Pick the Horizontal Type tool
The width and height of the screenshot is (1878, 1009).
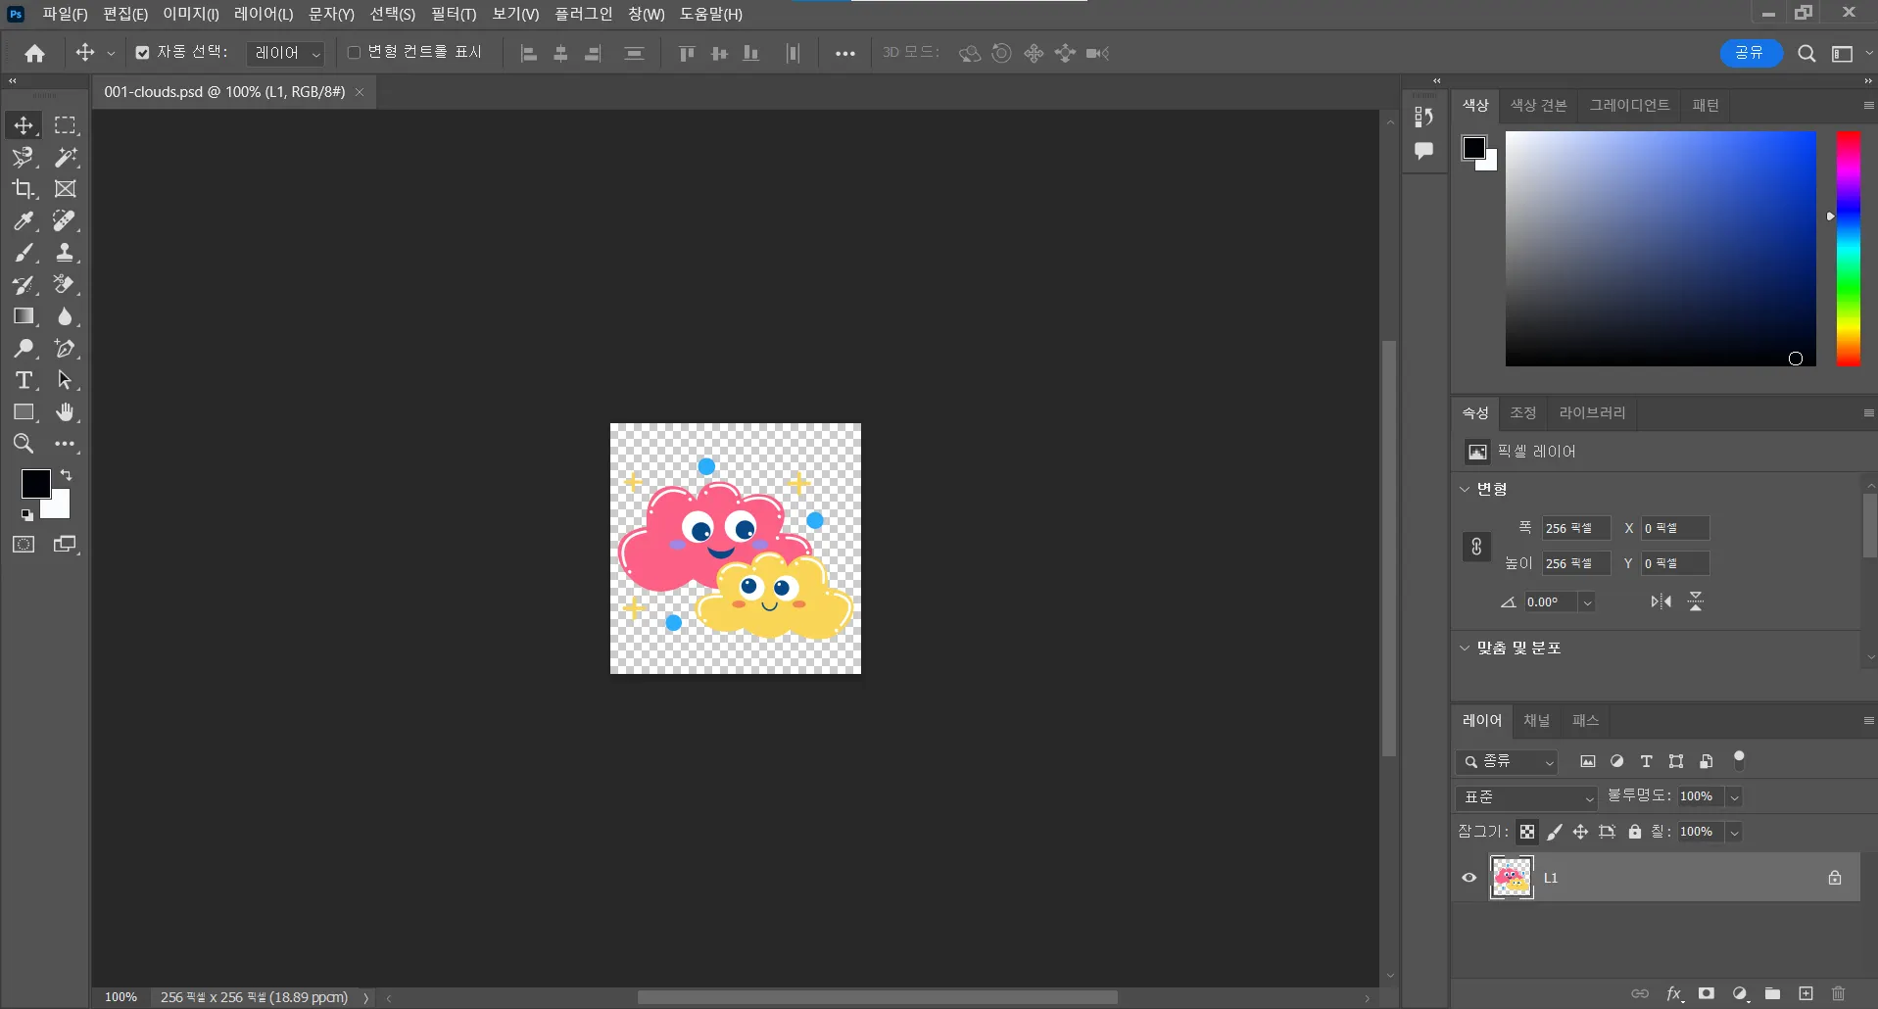24,380
